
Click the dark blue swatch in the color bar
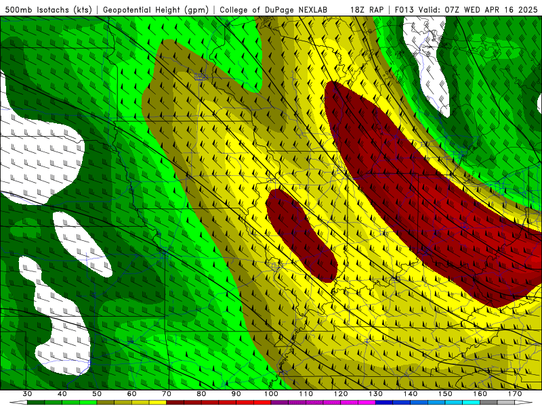click(x=384, y=403)
